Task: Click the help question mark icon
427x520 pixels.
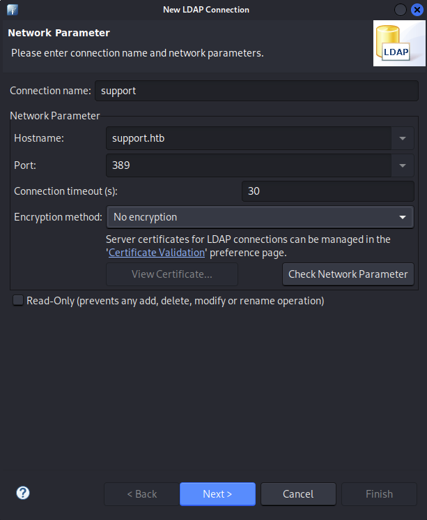Action: 23,493
